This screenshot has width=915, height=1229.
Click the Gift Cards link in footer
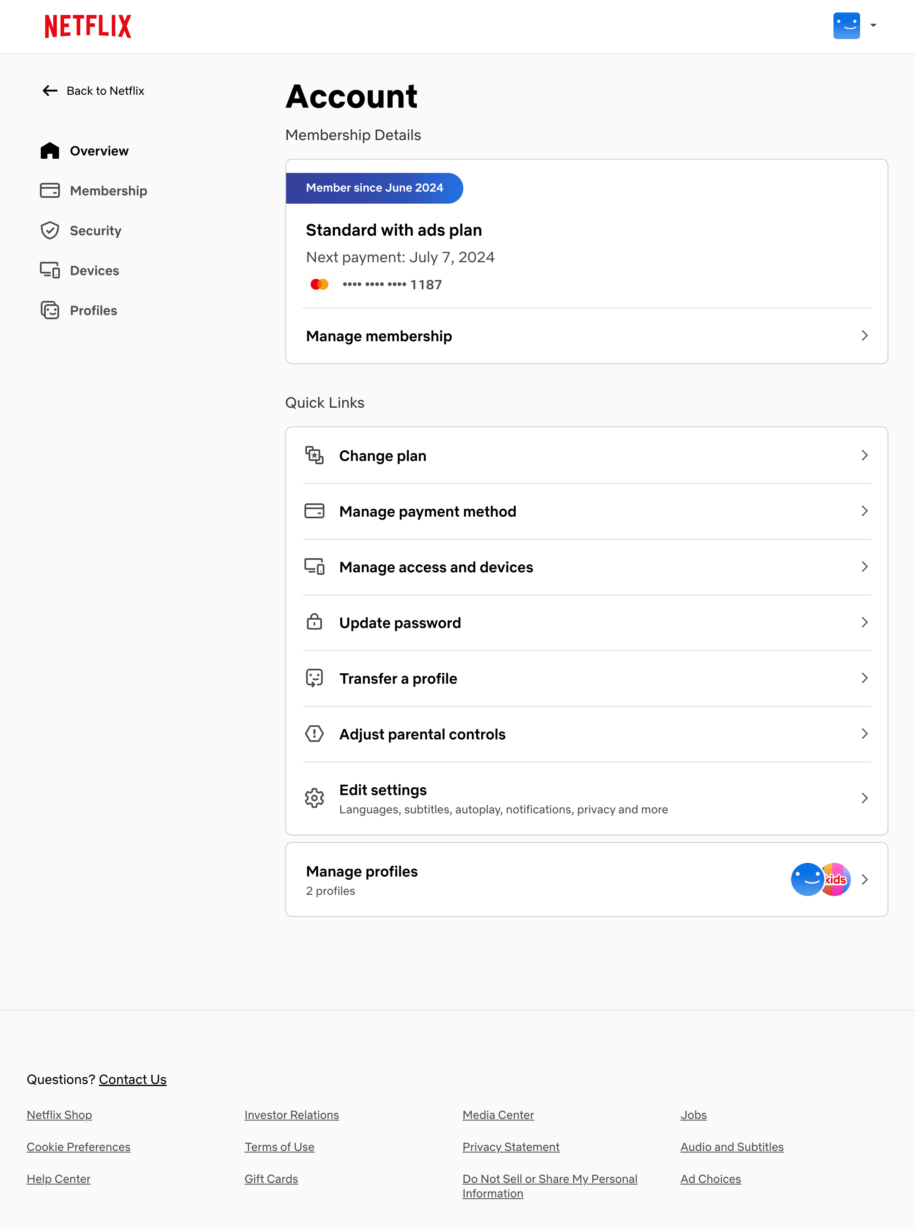pos(272,1179)
